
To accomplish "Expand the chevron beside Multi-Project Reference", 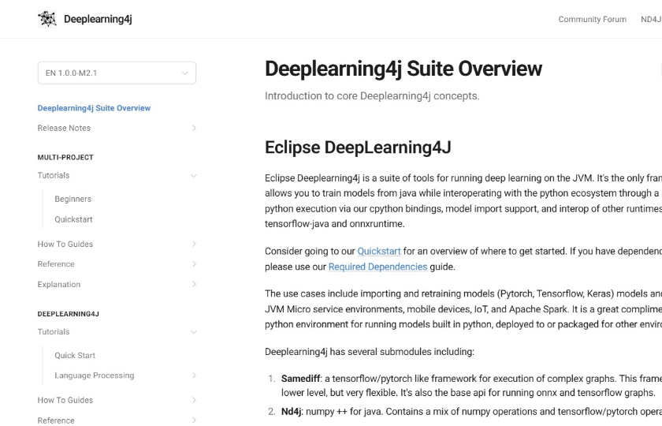I will coord(194,264).
